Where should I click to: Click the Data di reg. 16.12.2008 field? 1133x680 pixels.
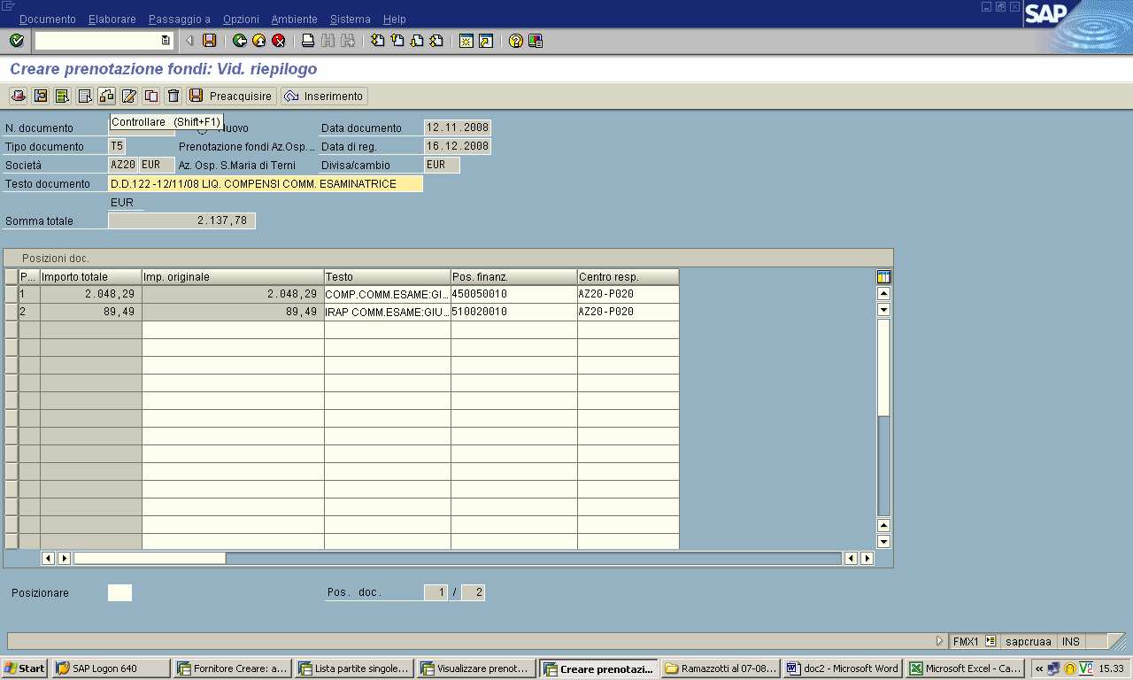(x=458, y=146)
